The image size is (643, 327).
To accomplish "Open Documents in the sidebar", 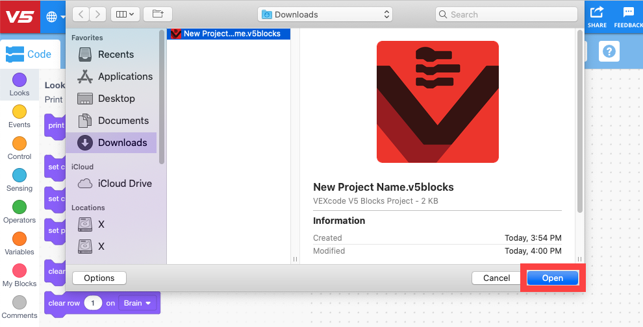I will (112, 121).
